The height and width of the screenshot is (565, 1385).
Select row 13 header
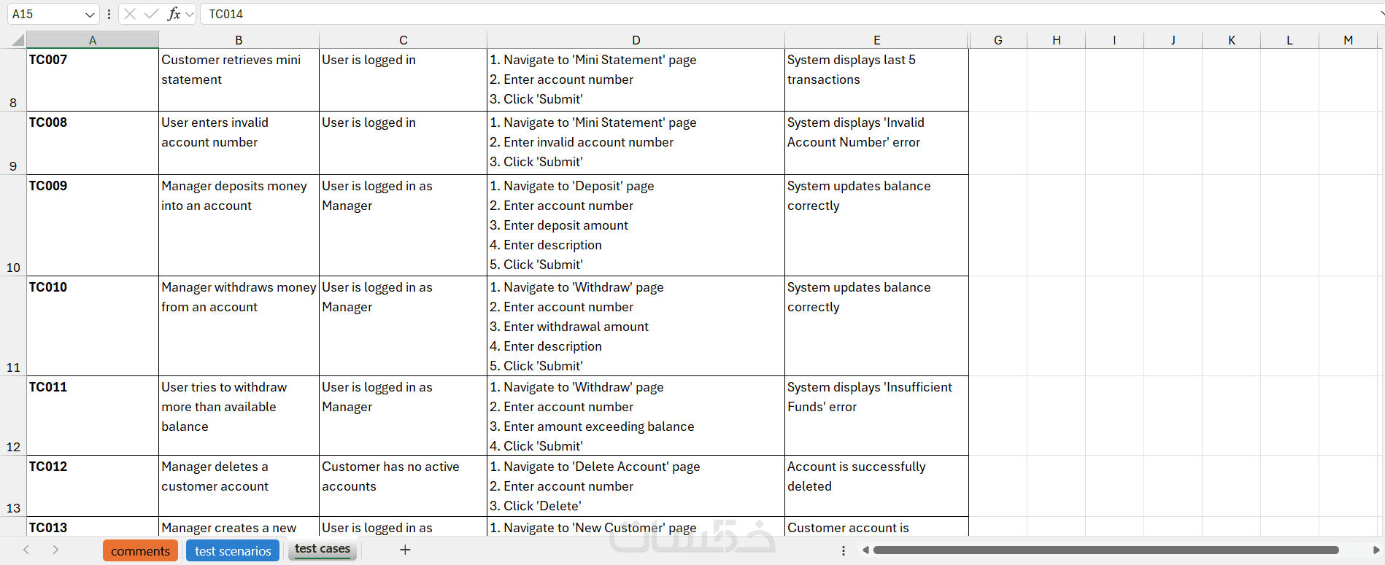13,486
